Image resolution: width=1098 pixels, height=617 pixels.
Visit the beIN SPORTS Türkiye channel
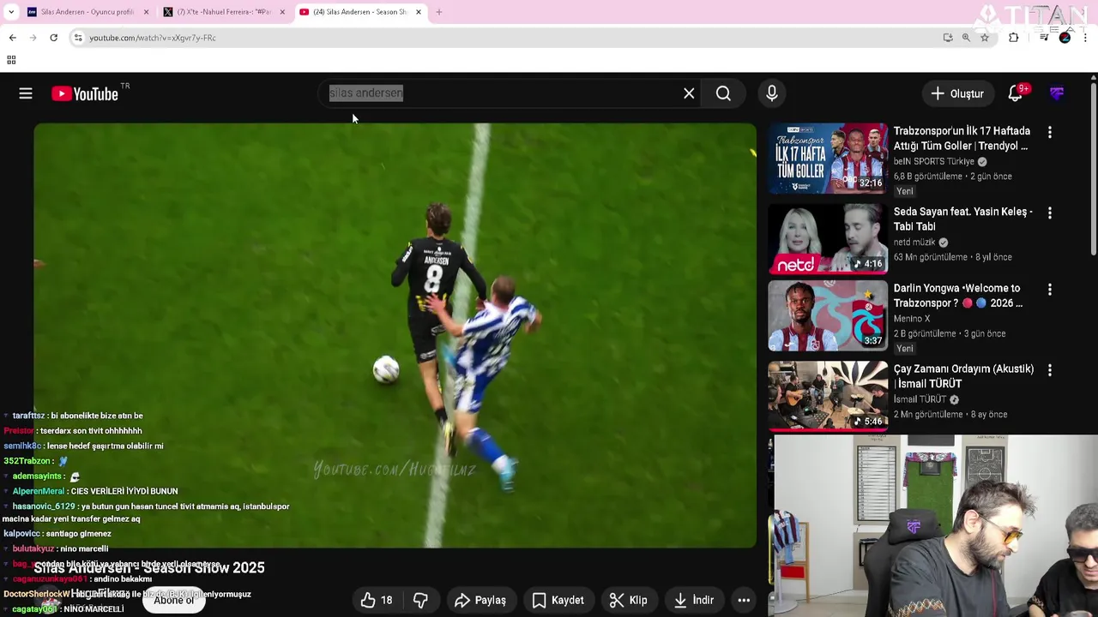click(x=933, y=161)
